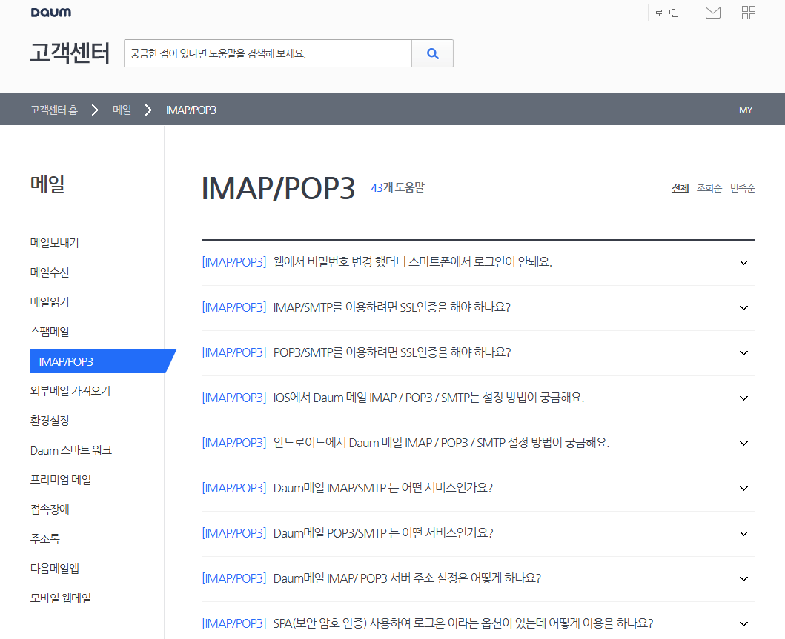
Task: Go to 고객센터 title link
Action: point(70,53)
